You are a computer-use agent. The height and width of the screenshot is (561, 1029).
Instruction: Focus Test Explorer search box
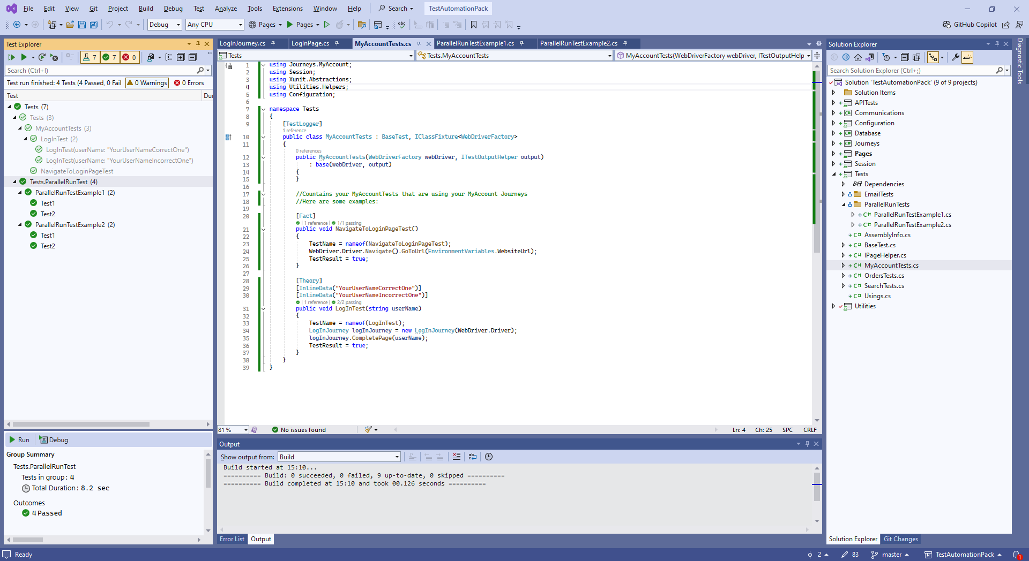point(102,71)
